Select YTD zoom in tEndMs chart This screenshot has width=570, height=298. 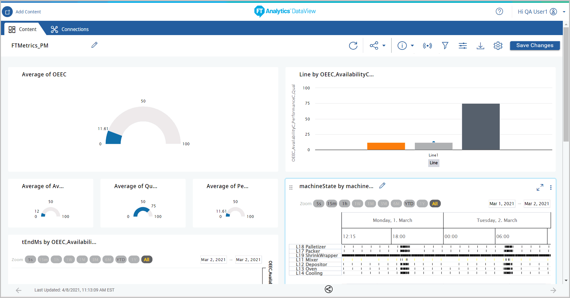click(x=121, y=260)
